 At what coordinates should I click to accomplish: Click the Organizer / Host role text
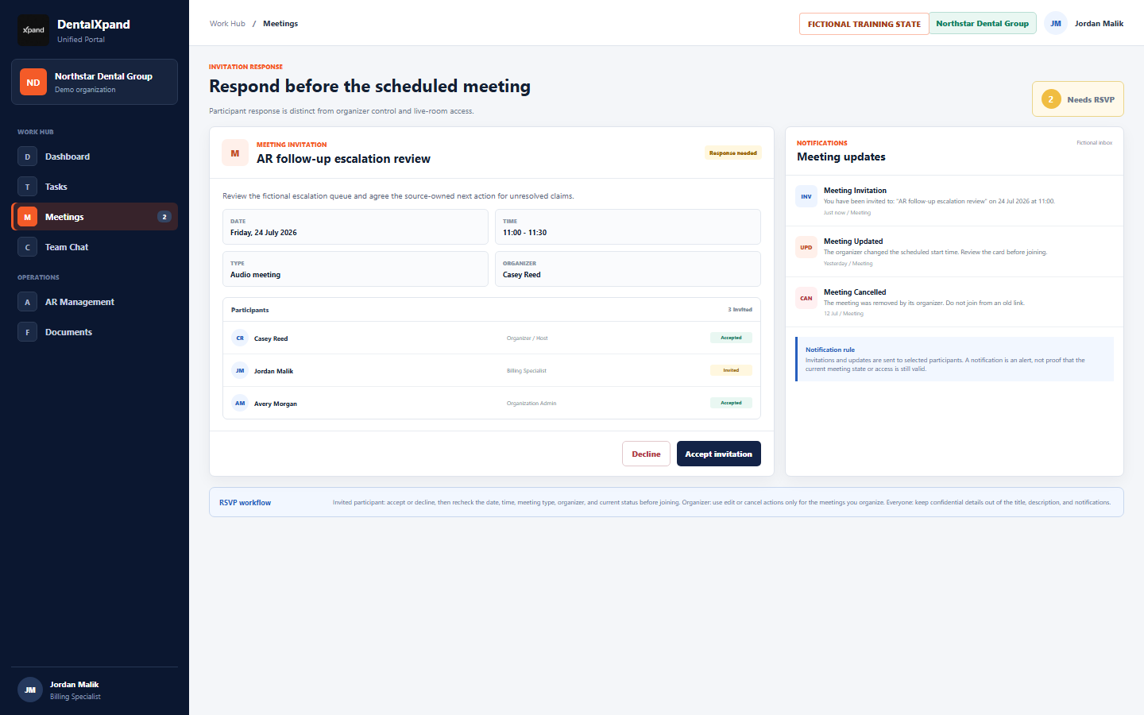[527, 338]
